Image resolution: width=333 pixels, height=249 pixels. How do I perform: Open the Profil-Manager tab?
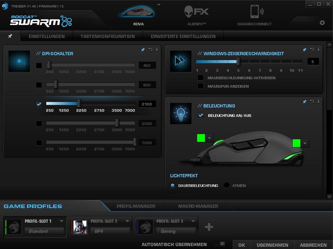point(136,206)
